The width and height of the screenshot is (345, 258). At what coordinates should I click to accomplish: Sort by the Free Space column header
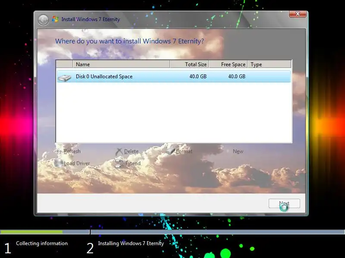click(x=228, y=64)
